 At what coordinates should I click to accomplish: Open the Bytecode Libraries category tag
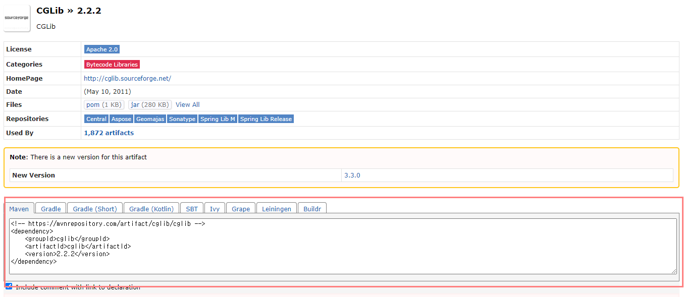pyautogui.click(x=112, y=65)
